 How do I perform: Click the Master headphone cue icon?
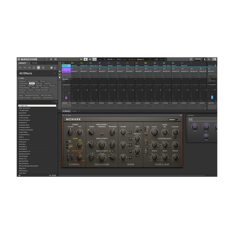[x=215, y=66]
